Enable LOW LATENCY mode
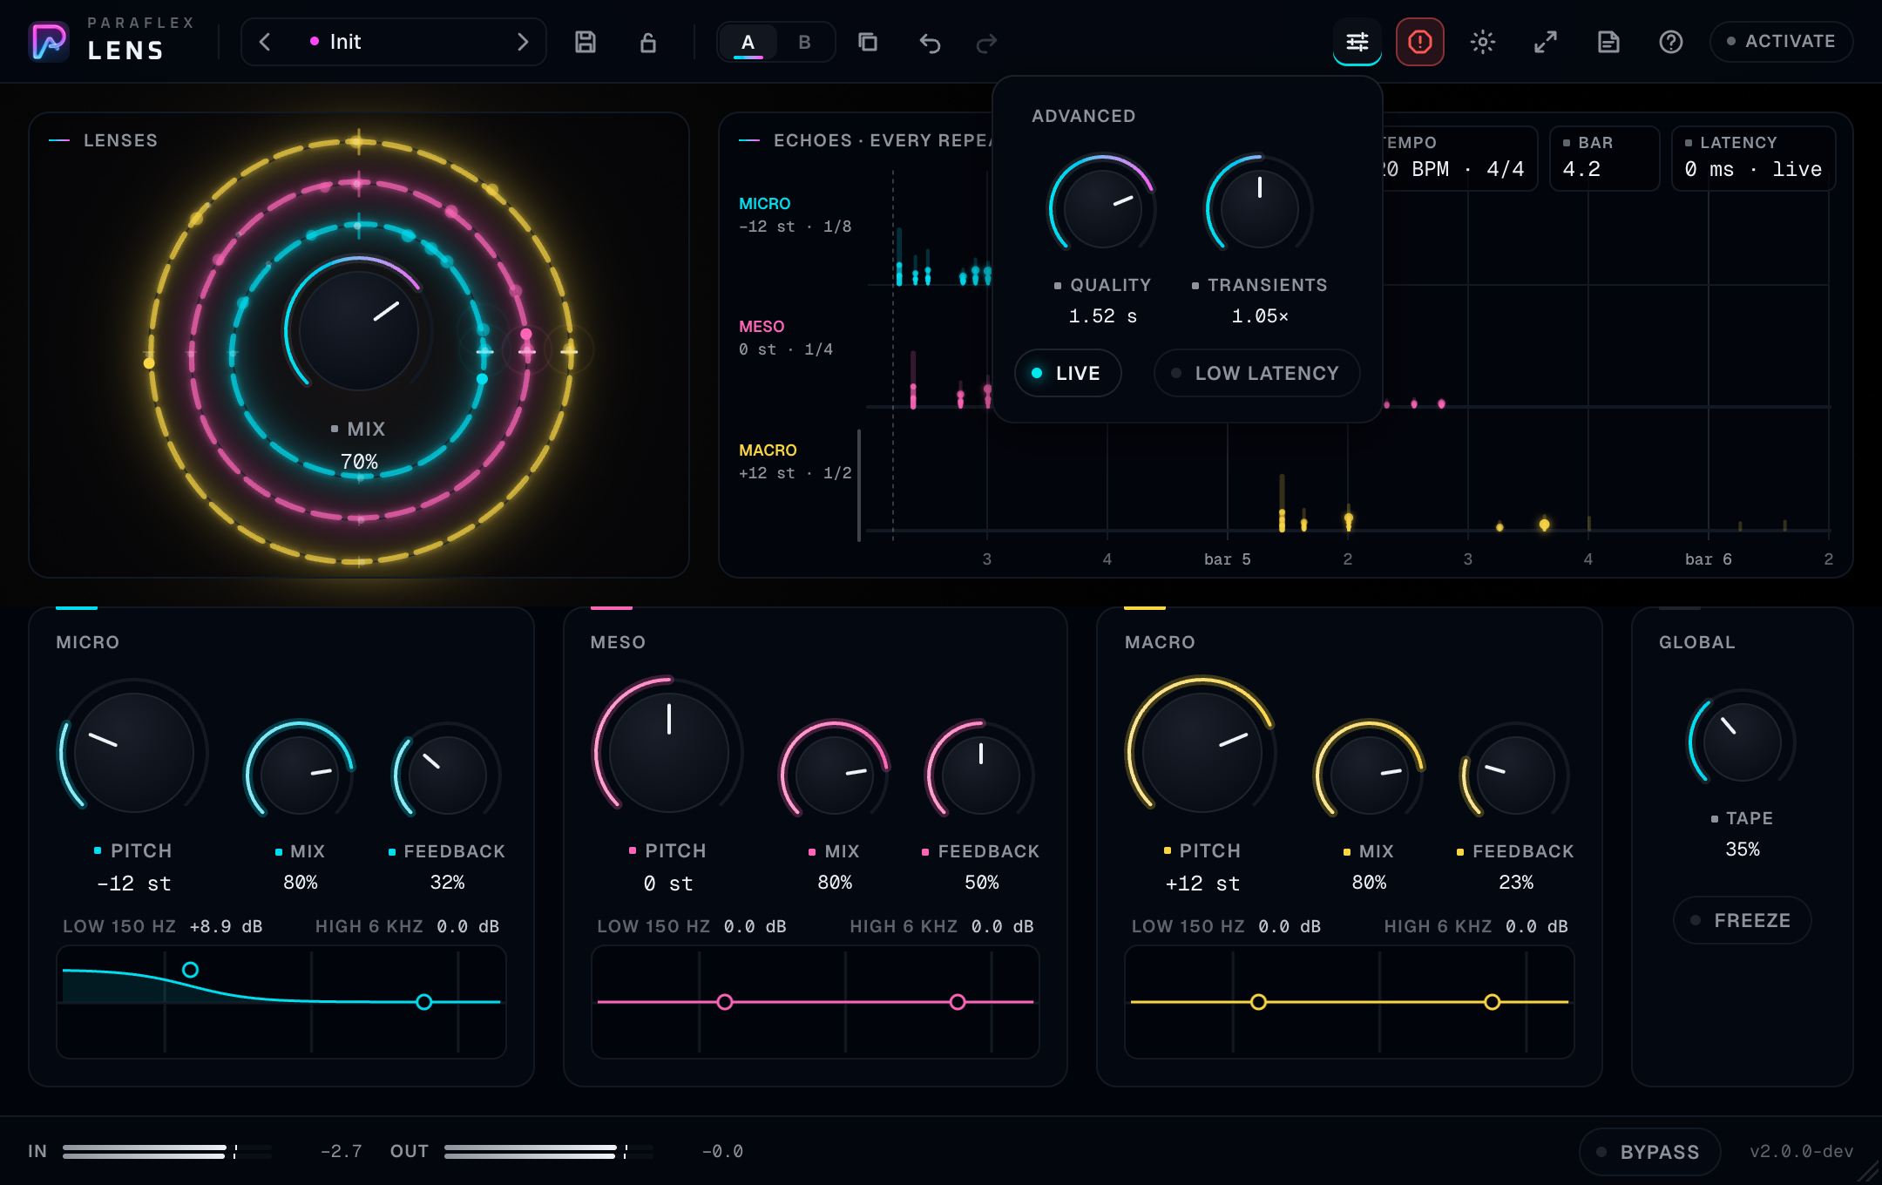 pyautogui.click(x=1256, y=373)
